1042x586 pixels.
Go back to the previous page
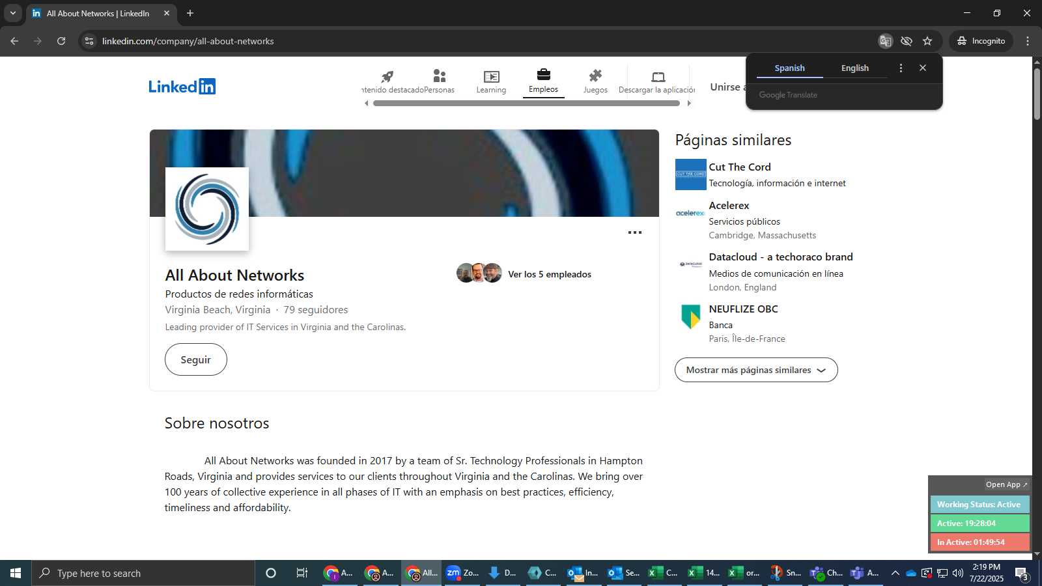click(14, 41)
